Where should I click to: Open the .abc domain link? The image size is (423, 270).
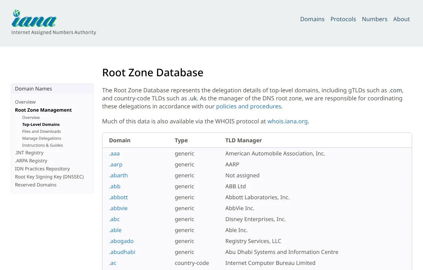pos(115,219)
